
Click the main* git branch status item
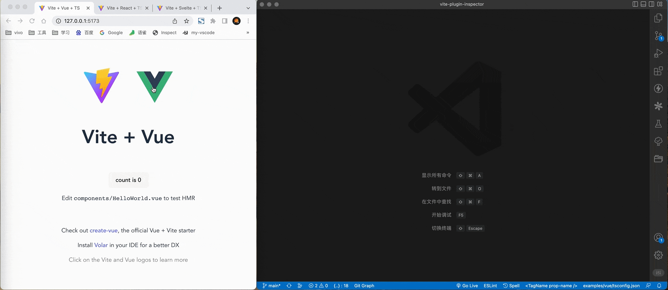coord(271,286)
